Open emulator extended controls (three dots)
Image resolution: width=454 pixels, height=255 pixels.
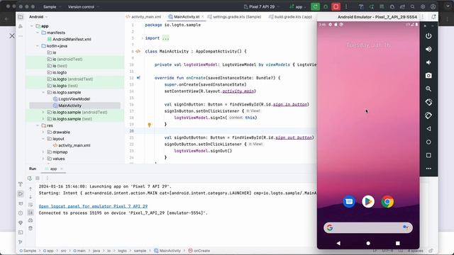(428, 169)
